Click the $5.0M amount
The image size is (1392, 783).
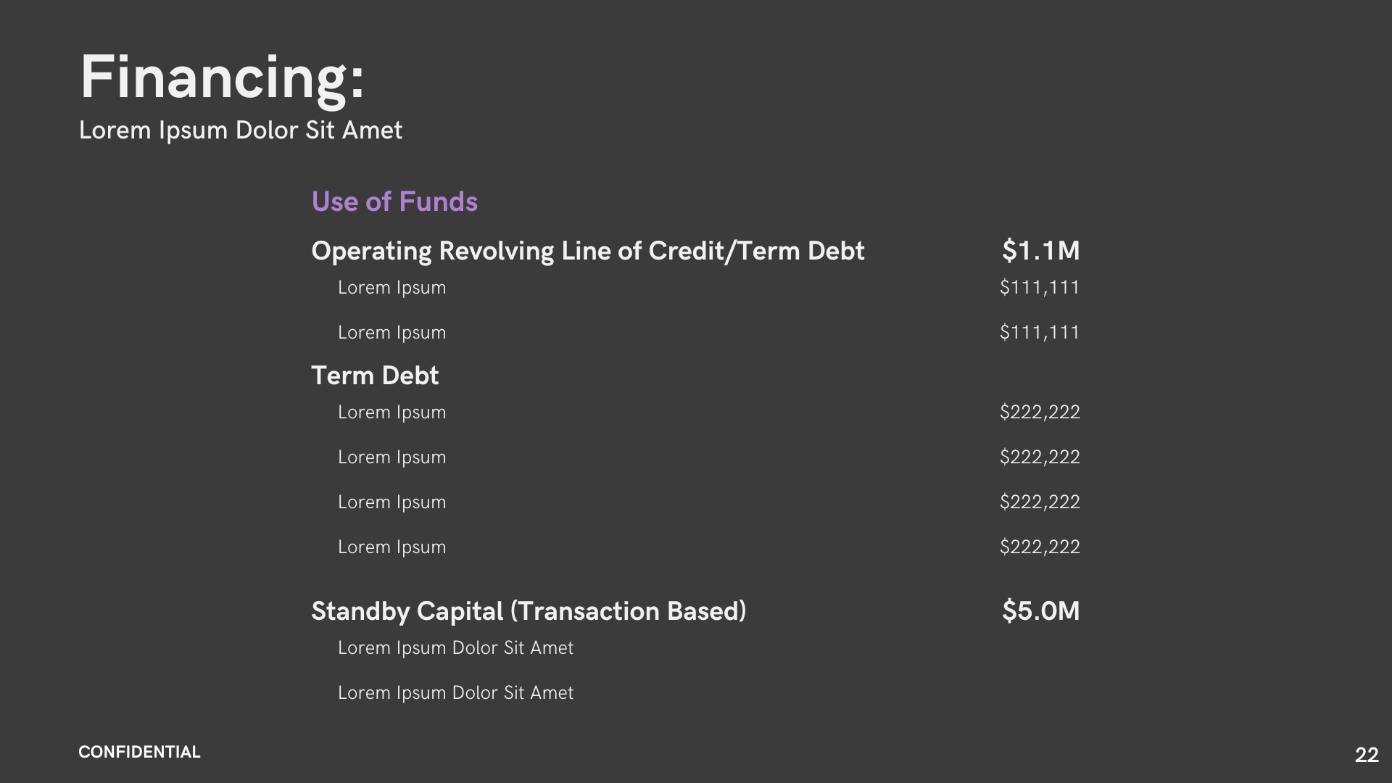(x=1040, y=610)
